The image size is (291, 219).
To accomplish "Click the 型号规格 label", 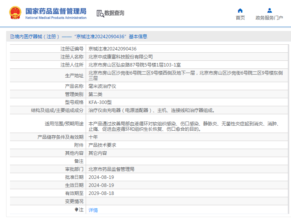I will 74,102.
